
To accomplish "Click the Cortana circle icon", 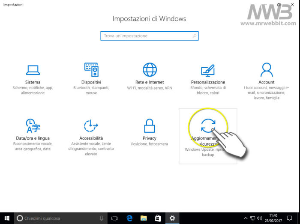I will pos(20,218).
